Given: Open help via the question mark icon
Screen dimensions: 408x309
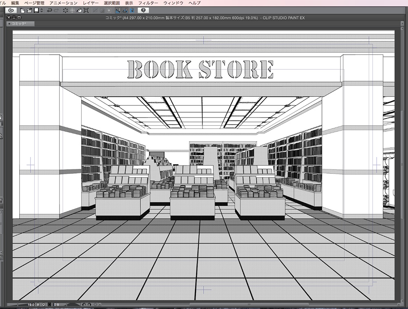Looking at the screenshot, I should coord(143,11).
